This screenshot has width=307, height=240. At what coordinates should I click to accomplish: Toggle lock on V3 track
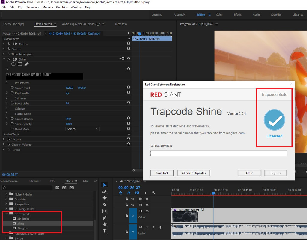(x=127, y=199)
